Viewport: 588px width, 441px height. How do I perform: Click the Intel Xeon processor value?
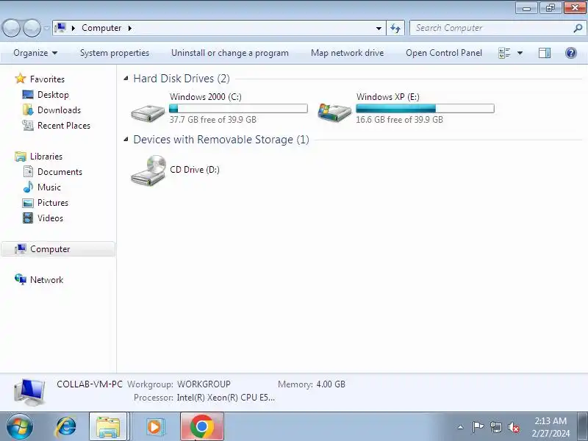pos(226,398)
